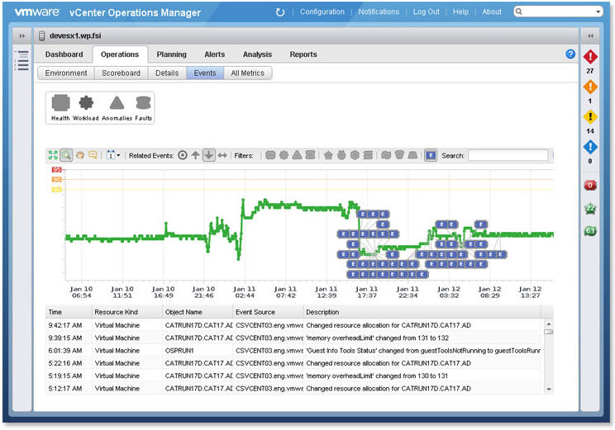Click the yellow comment tooltip icon
615x430 pixels.
tap(93, 155)
